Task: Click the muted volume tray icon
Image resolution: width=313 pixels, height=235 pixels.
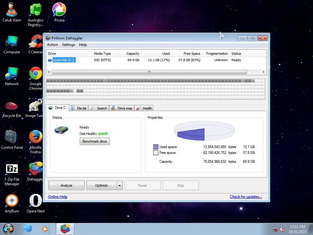Action: point(282,229)
